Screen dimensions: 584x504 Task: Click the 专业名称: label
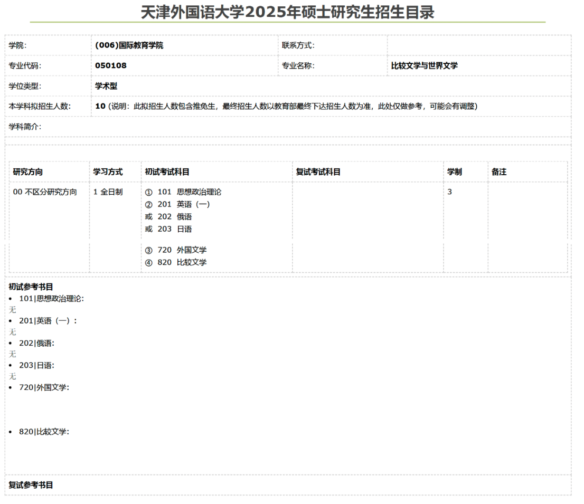[298, 65]
